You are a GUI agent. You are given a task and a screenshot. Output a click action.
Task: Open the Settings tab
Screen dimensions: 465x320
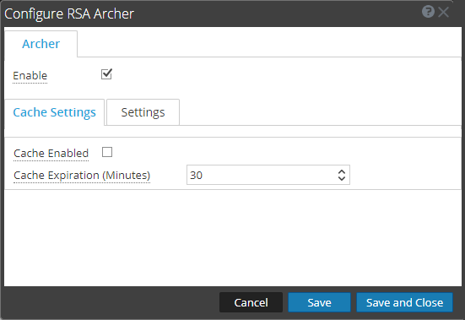(x=143, y=112)
